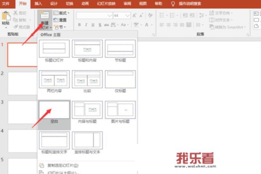Select the Title Only (仅标题) layout
The height and width of the screenshot is (174, 261).
click(120, 82)
